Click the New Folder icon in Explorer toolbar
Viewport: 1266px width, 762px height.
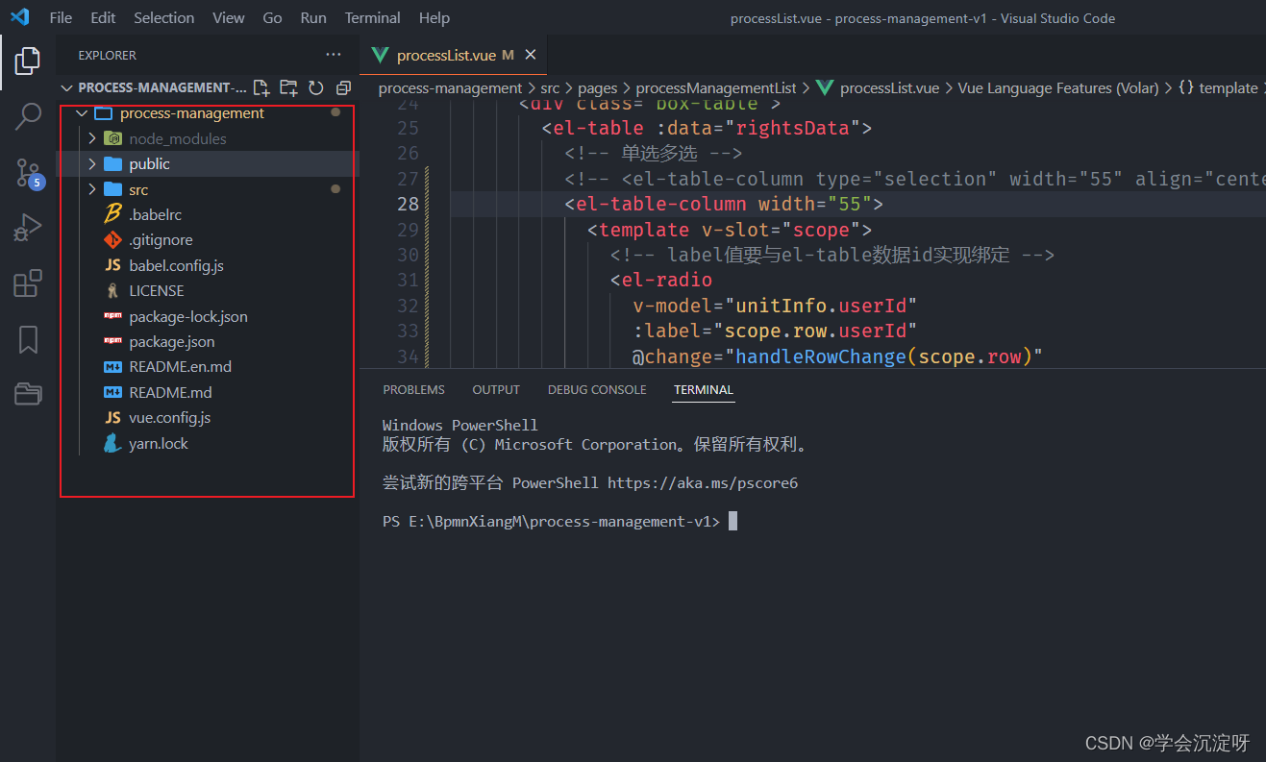pyautogui.click(x=287, y=87)
